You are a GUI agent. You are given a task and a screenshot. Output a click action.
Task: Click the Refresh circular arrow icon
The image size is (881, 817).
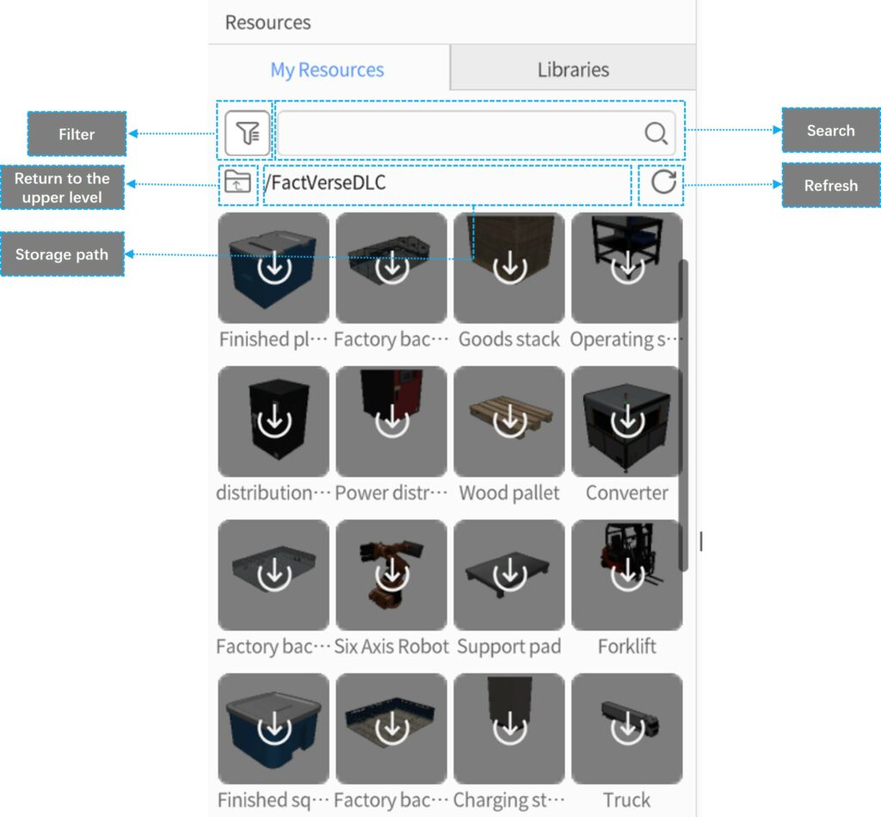point(662,182)
